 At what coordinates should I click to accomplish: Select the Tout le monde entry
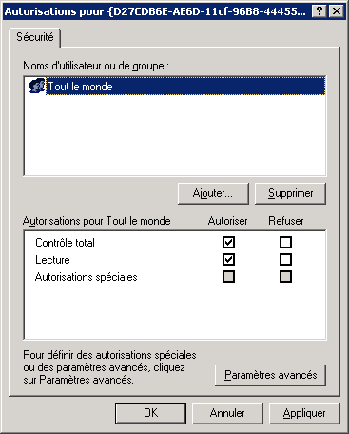185,86
